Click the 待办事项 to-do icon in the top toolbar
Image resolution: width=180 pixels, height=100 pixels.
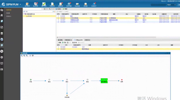(x=27, y=4)
